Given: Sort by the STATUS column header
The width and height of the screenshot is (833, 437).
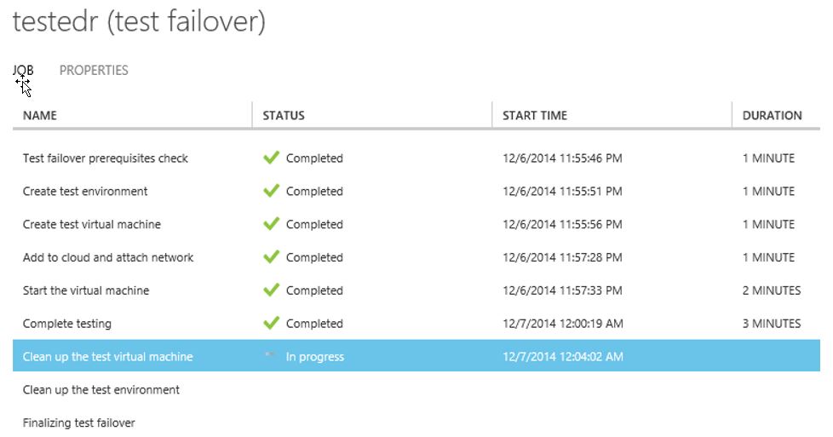Looking at the screenshot, I should click(284, 115).
